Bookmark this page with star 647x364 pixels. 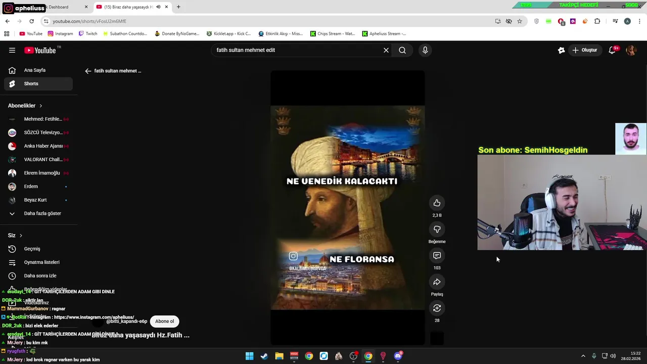(x=520, y=21)
